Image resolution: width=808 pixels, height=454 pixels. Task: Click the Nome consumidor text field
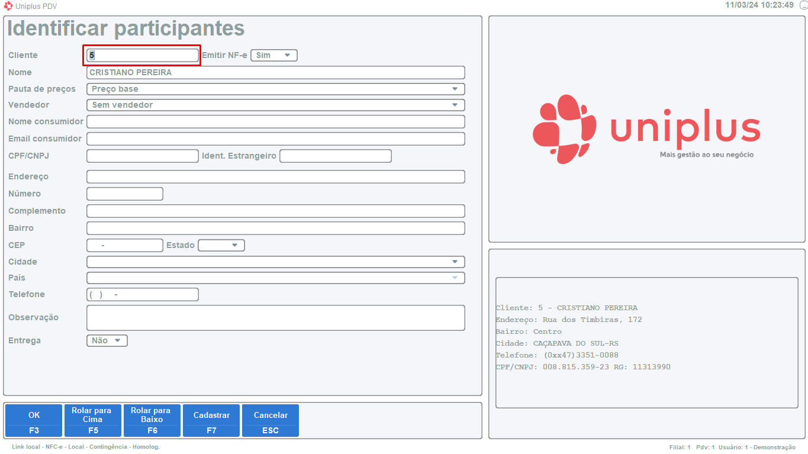(x=275, y=122)
